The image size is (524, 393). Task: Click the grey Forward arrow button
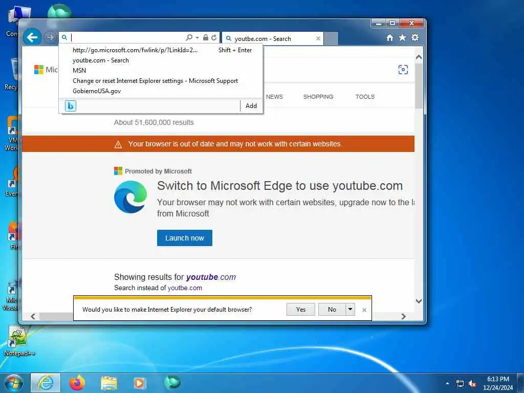(50, 37)
